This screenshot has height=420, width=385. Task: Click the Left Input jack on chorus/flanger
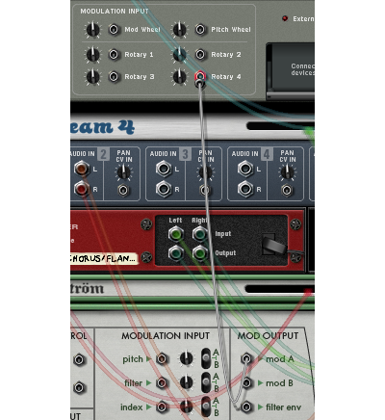pos(175,234)
